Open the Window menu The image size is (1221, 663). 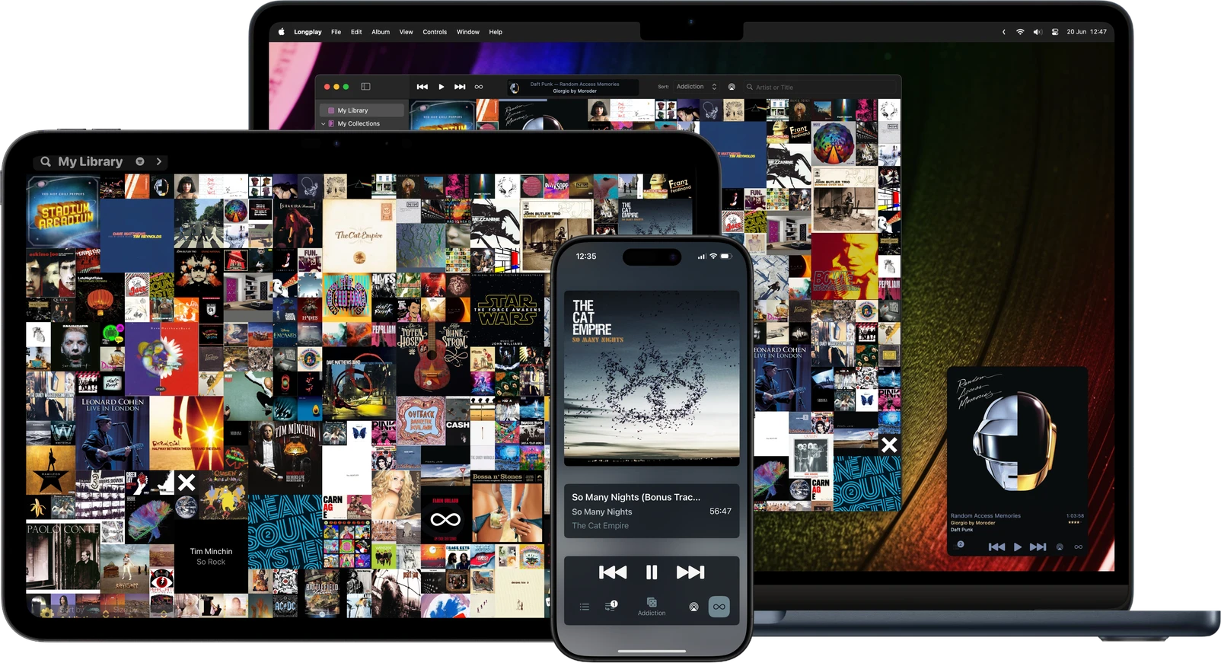pyautogui.click(x=468, y=32)
